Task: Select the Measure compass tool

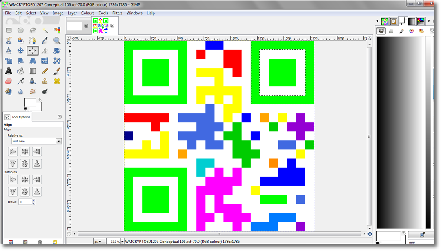Action: (9, 51)
